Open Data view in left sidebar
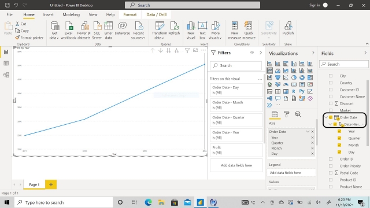The height and width of the screenshot is (208, 370). click(x=6, y=63)
